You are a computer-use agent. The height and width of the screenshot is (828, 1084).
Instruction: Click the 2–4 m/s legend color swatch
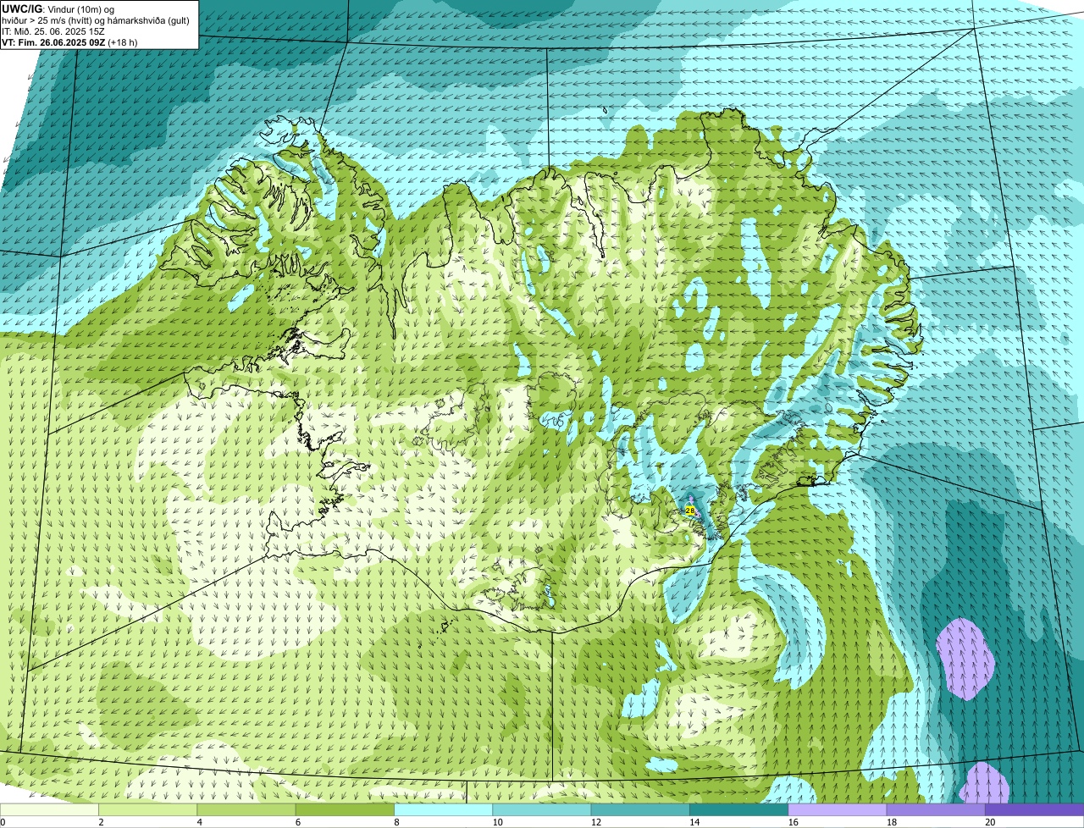[149, 809]
